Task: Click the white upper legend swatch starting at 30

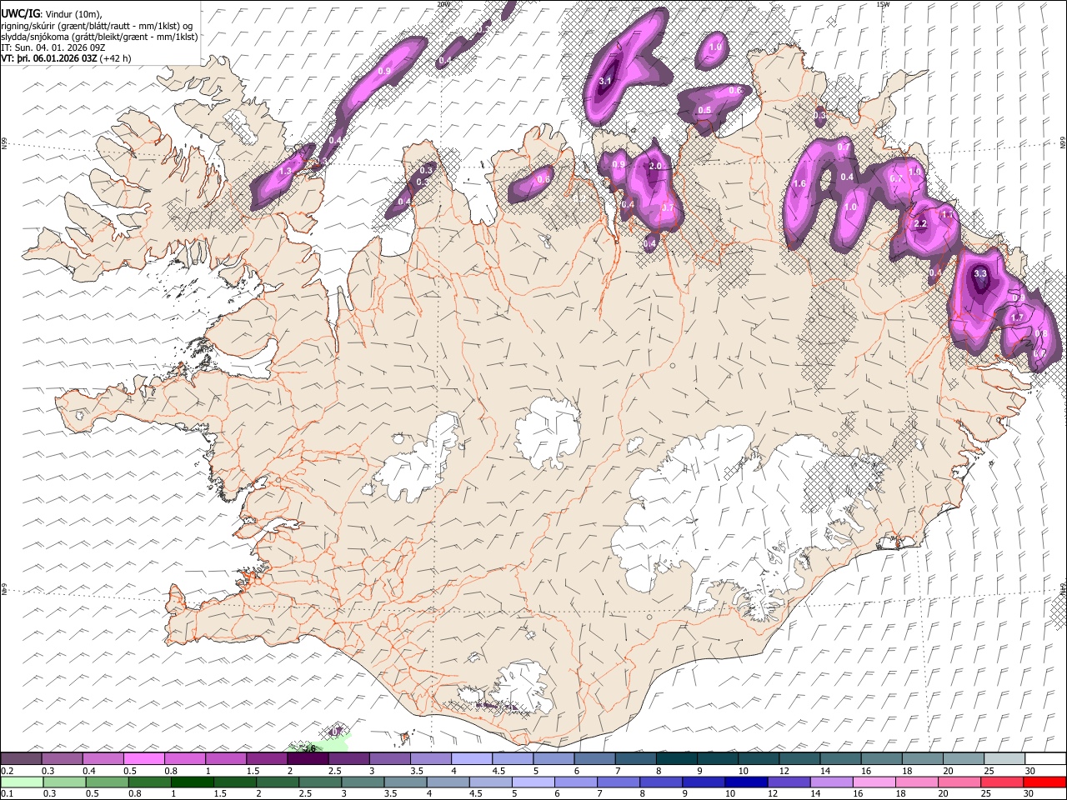Action: point(1044,758)
